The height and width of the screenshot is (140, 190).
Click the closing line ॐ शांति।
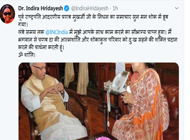pyautogui.click(x=27, y=55)
